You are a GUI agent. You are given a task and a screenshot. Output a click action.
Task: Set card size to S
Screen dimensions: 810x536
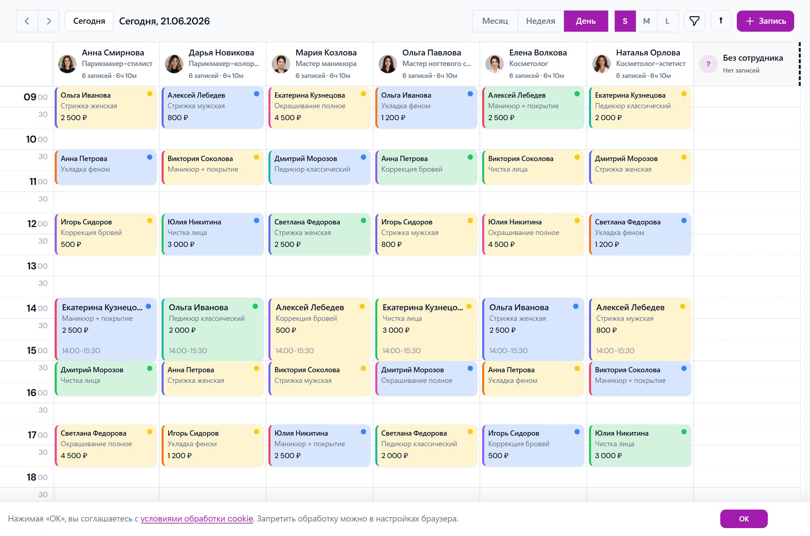click(625, 21)
